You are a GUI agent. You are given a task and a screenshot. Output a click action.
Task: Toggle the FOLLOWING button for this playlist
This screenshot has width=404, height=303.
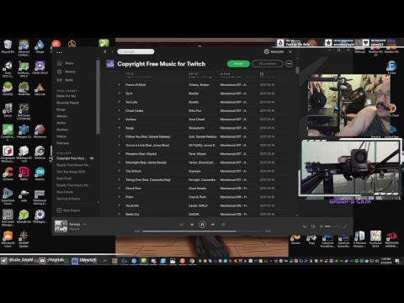(x=268, y=64)
